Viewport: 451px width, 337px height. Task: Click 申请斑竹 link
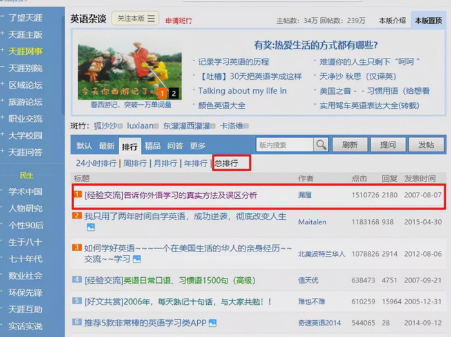click(x=178, y=21)
